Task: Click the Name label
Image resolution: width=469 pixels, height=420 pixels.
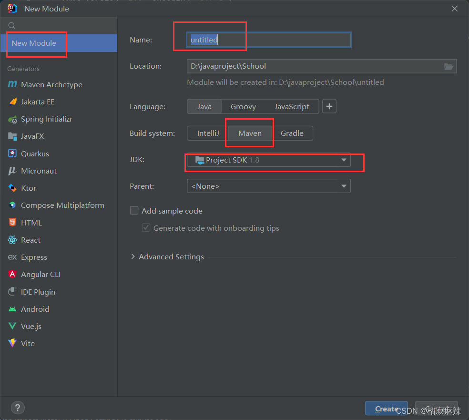Action: pyautogui.click(x=141, y=40)
